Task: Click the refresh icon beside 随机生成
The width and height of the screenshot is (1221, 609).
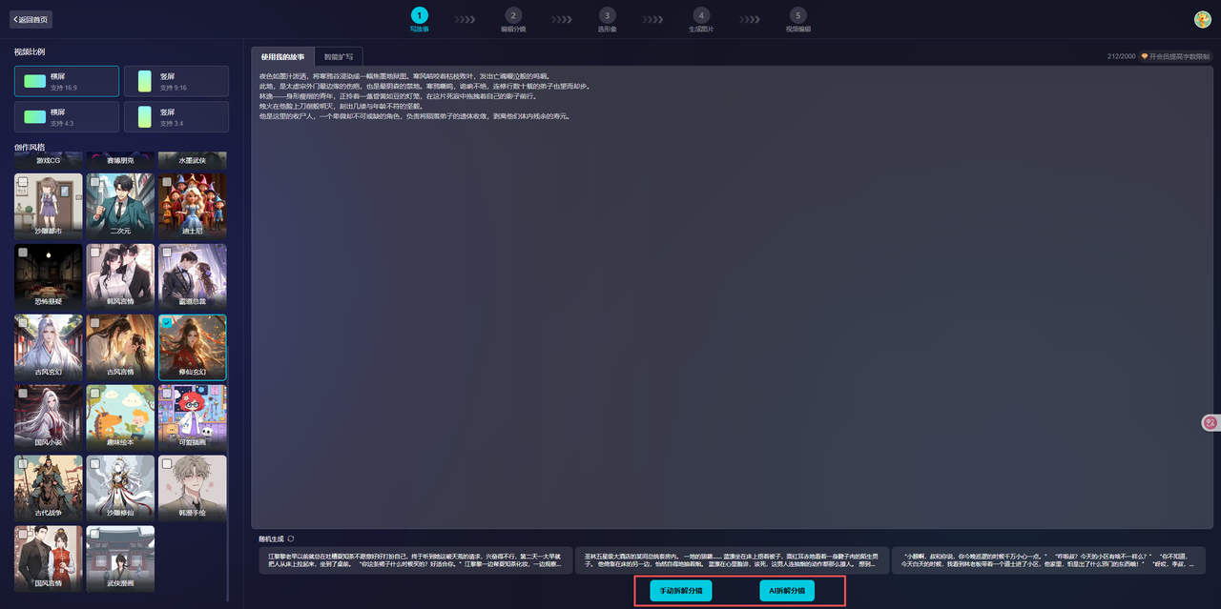Action: coord(278,539)
